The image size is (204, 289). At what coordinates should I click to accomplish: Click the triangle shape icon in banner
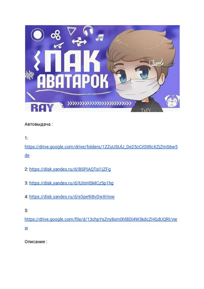pos(71,30)
